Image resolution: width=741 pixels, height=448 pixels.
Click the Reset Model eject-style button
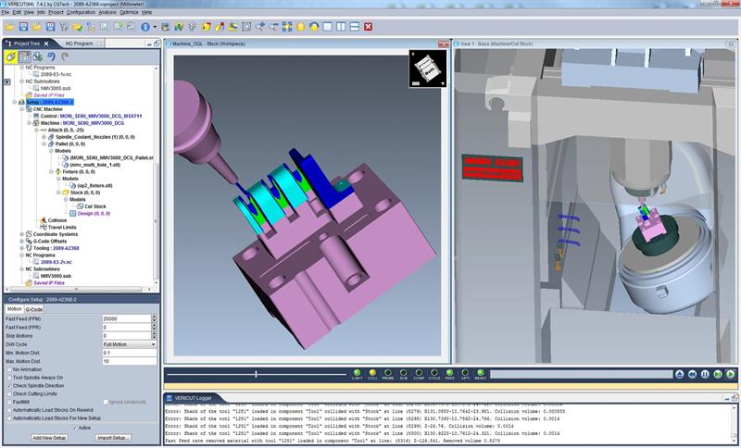[680, 374]
